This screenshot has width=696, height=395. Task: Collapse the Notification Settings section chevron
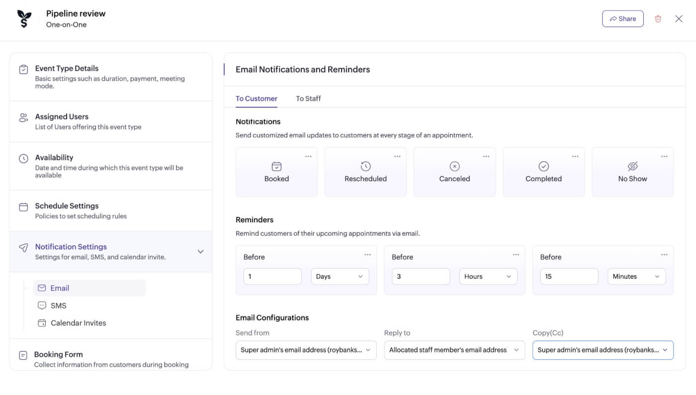(x=200, y=252)
